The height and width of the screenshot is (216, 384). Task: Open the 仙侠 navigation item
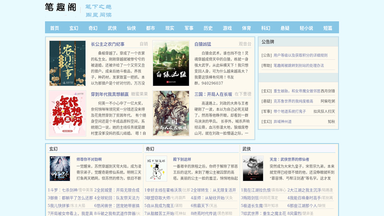[x=131, y=28]
